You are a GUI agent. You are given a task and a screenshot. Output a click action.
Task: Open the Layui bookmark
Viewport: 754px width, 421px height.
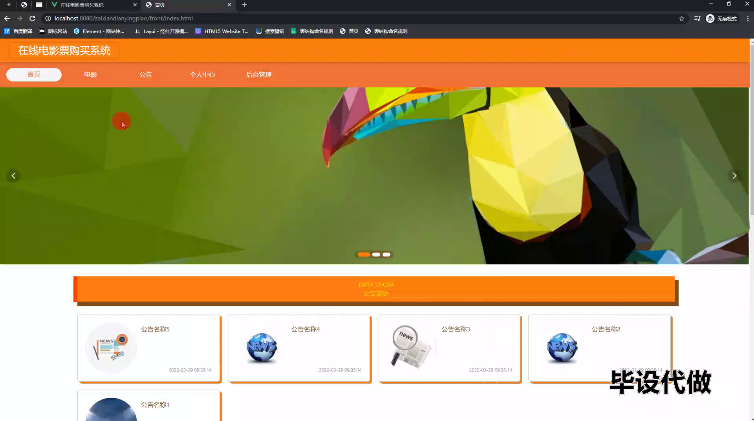pos(161,31)
